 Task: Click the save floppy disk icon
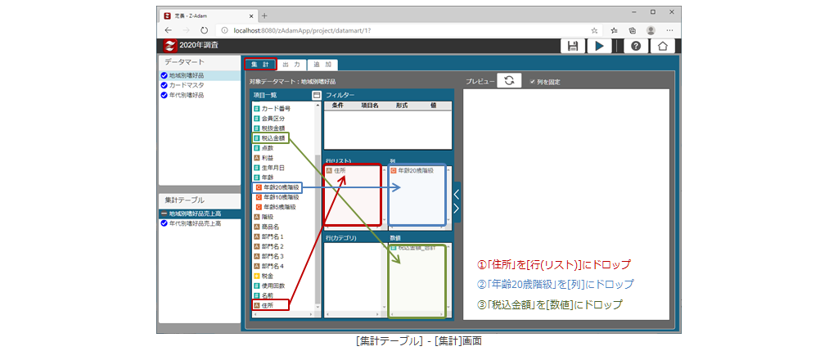[572, 46]
